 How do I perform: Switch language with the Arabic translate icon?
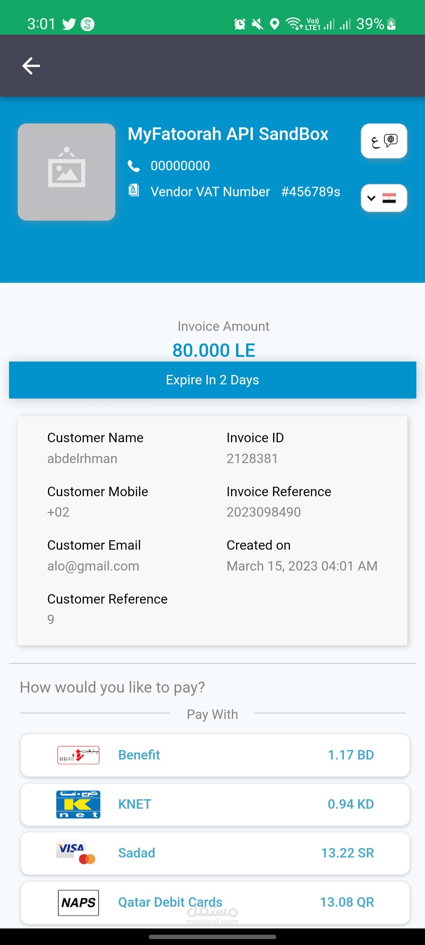tap(384, 141)
